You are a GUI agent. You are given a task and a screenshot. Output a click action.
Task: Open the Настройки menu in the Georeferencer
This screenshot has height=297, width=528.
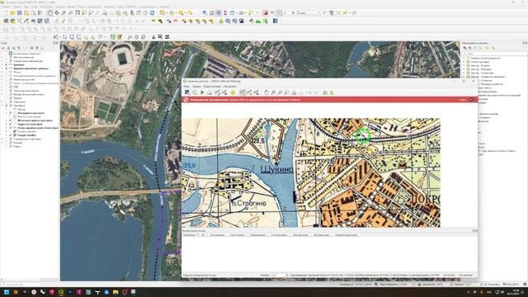pyautogui.click(x=230, y=87)
